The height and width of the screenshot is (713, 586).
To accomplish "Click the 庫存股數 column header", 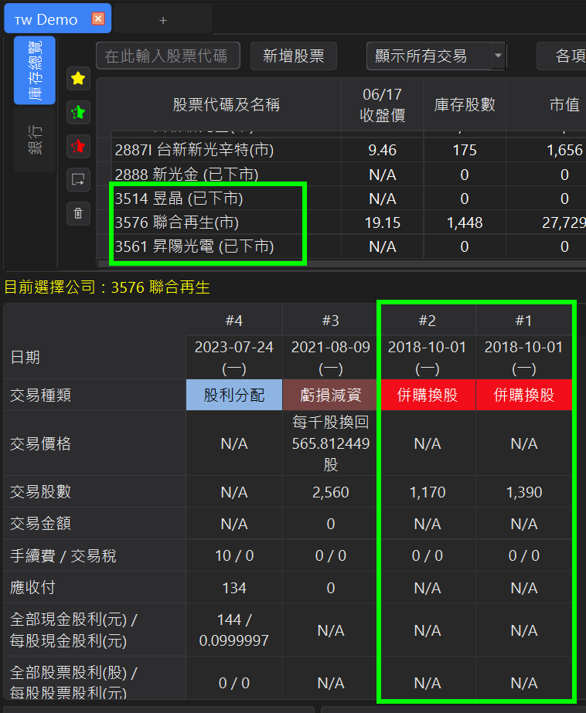I will (465, 104).
